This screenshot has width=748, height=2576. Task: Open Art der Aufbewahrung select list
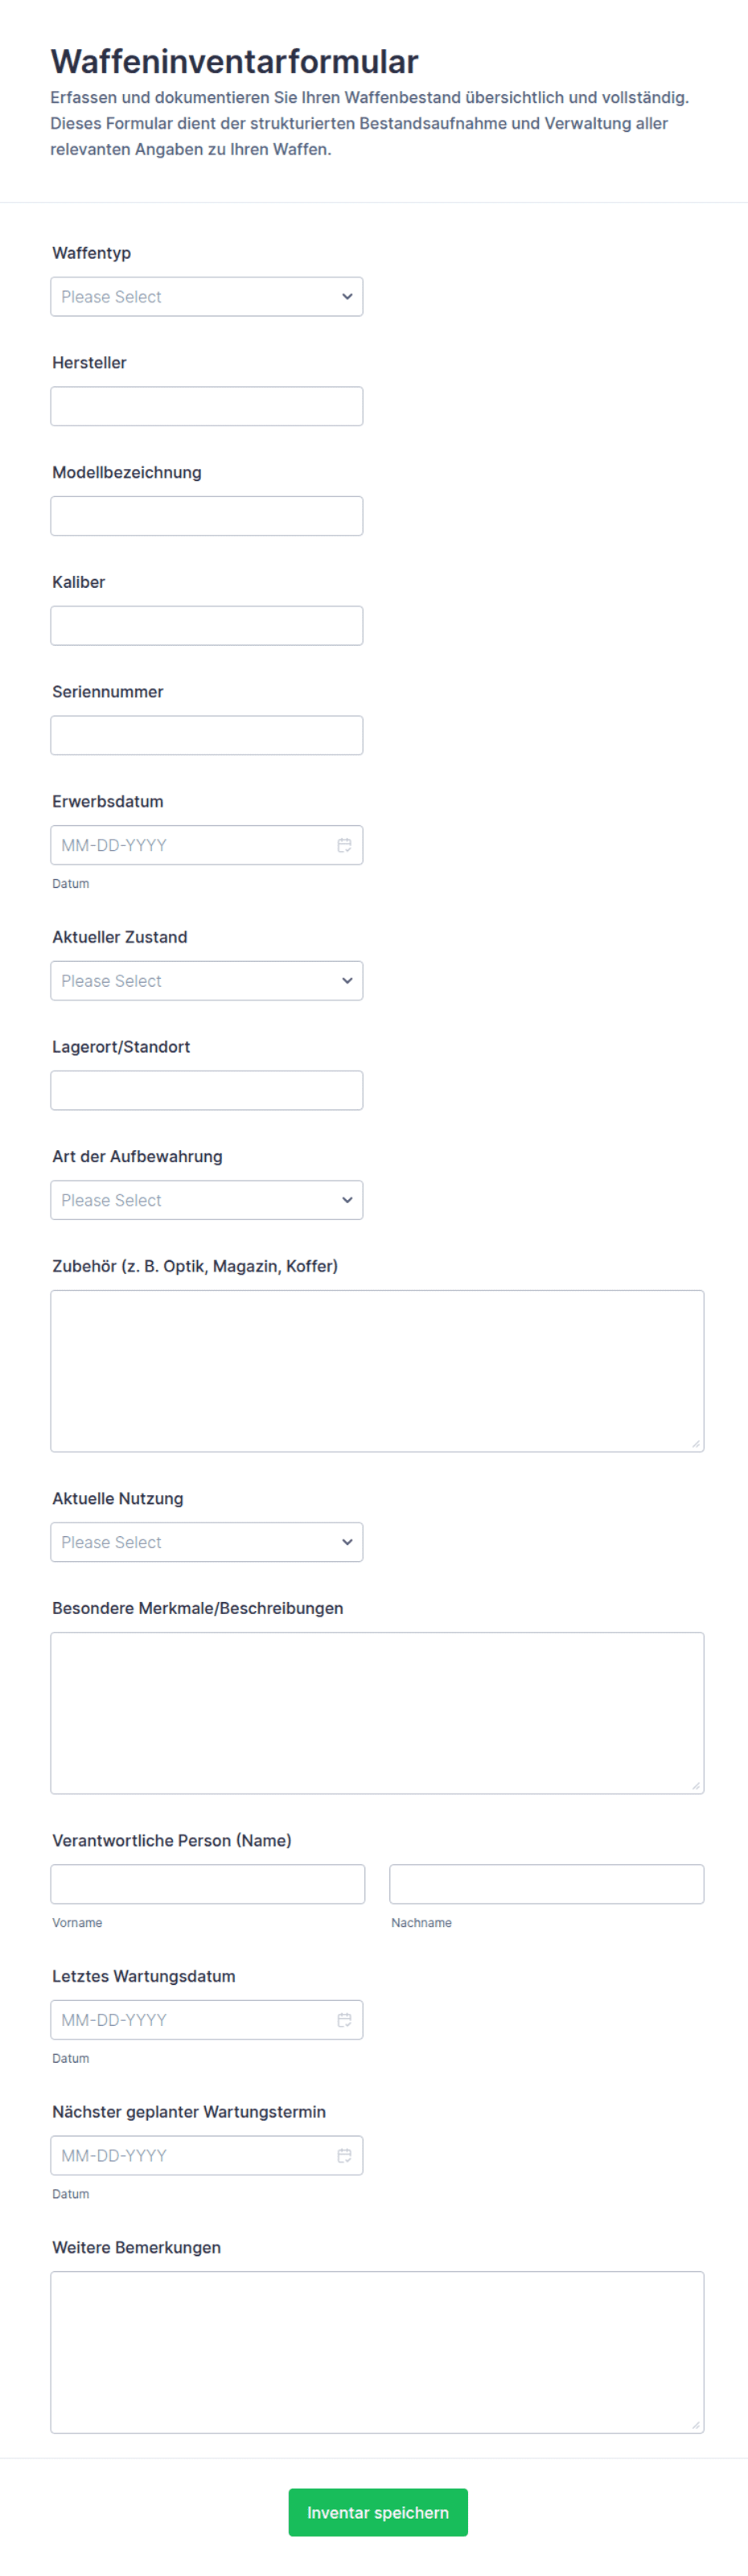[207, 1200]
